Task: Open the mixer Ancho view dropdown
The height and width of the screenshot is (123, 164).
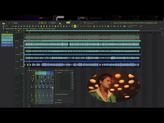Action: point(42,70)
